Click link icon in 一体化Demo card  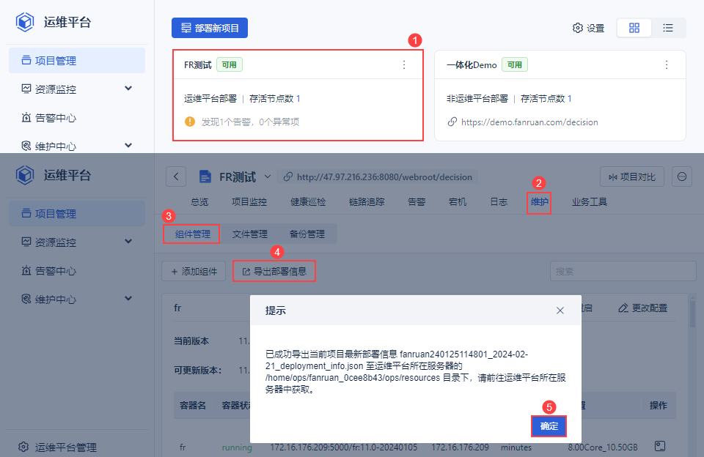click(x=452, y=122)
